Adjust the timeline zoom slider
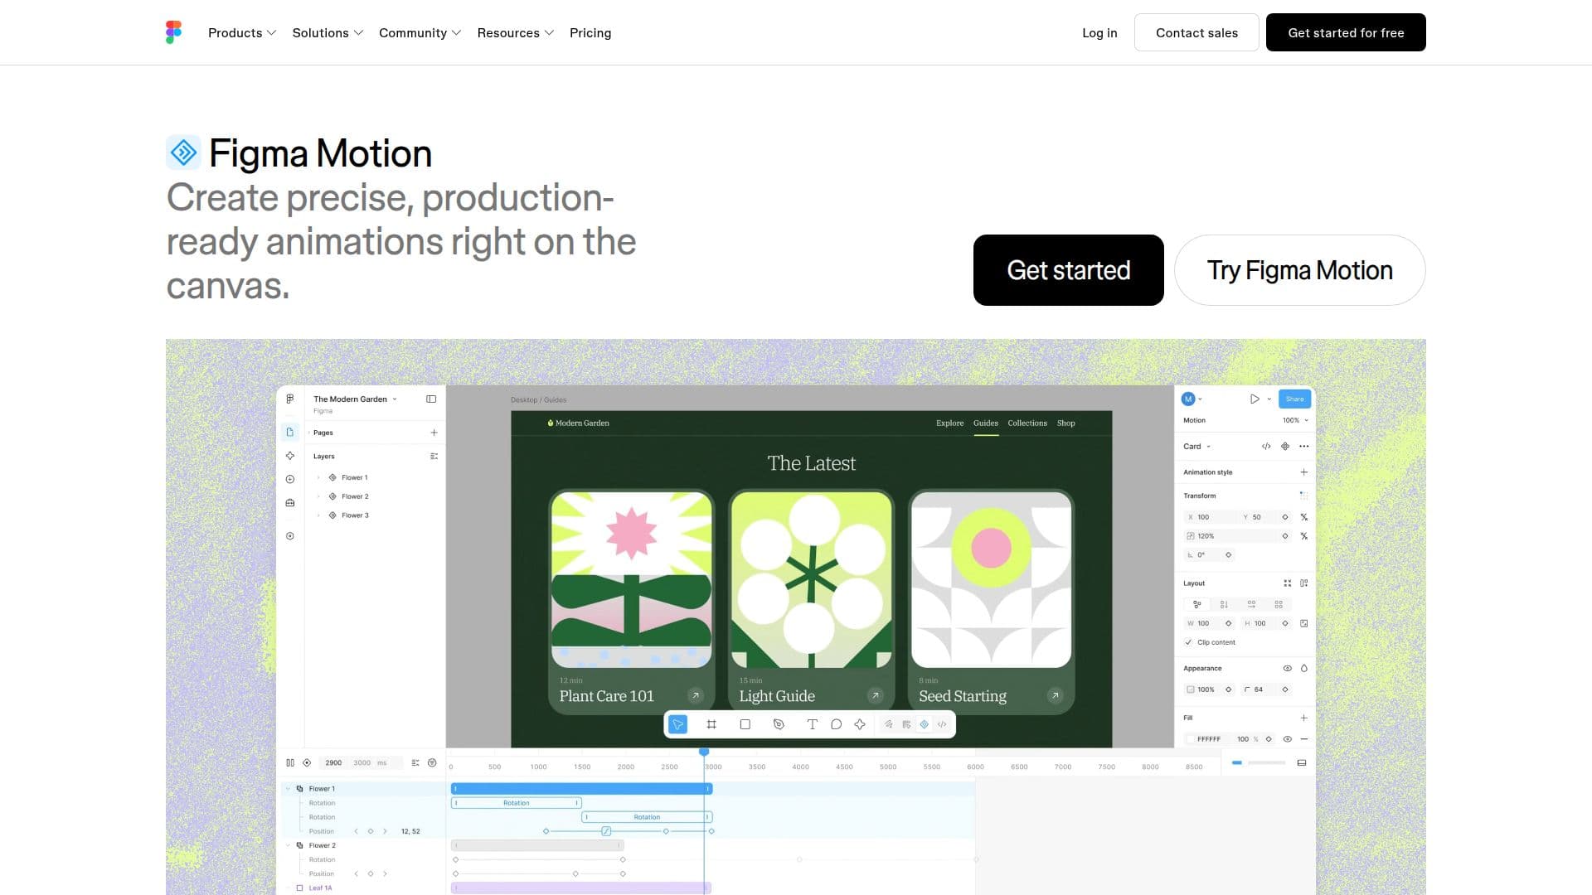The image size is (1592, 895). point(1259,762)
